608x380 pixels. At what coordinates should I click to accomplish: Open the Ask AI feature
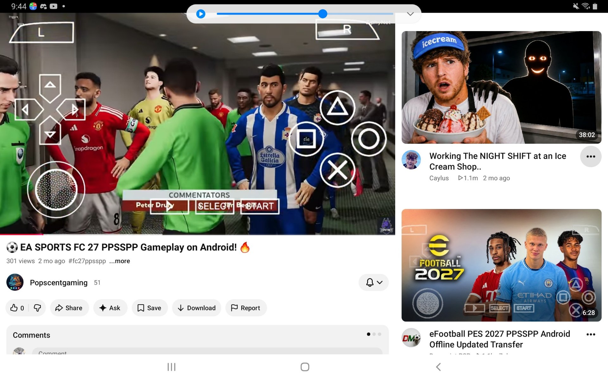pyautogui.click(x=110, y=308)
